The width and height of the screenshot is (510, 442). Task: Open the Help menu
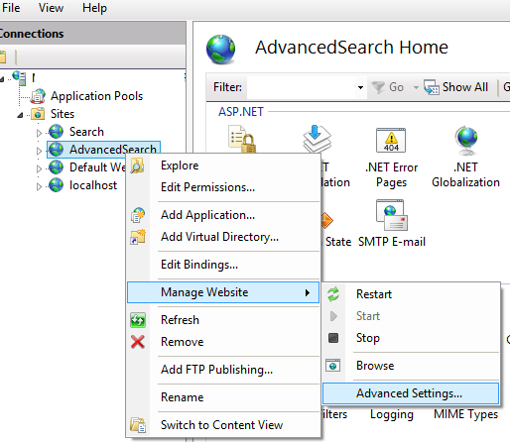click(94, 7)
